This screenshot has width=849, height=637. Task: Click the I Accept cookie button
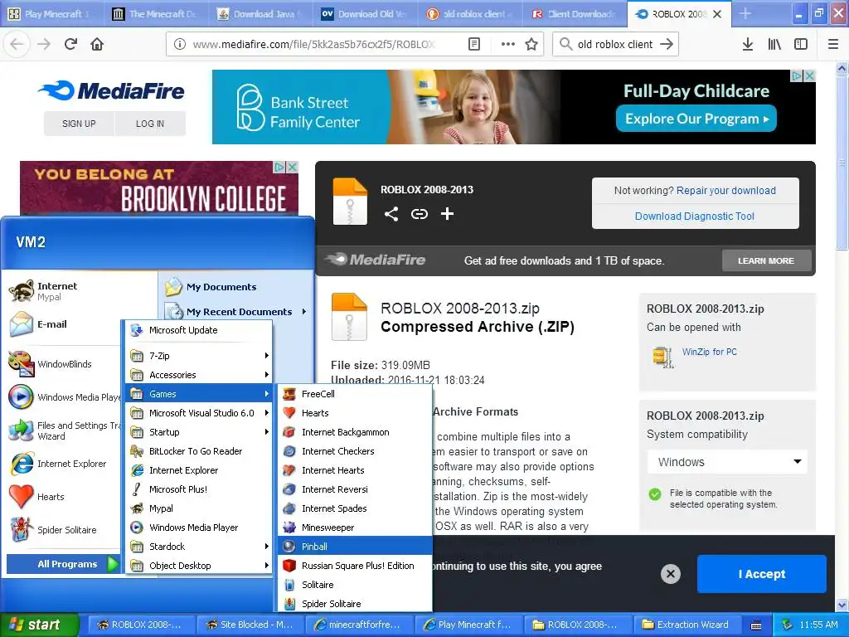pos(761,574)
